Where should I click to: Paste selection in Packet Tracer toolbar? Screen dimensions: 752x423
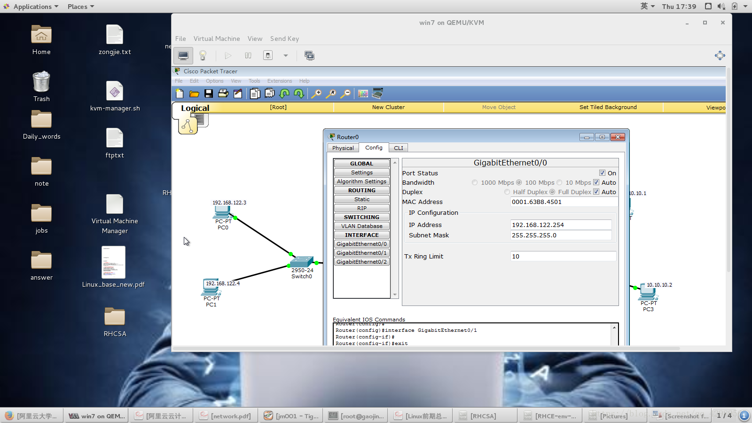(270, 94)
